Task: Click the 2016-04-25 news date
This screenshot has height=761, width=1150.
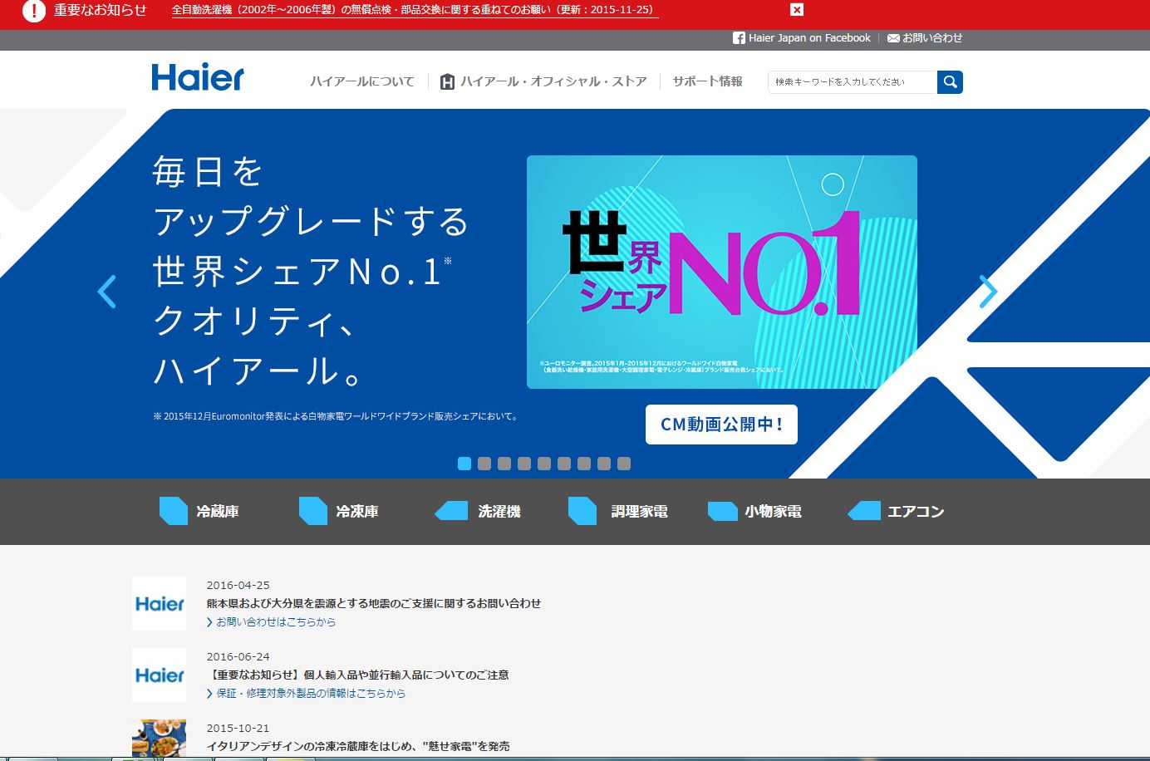Action: 238,585
